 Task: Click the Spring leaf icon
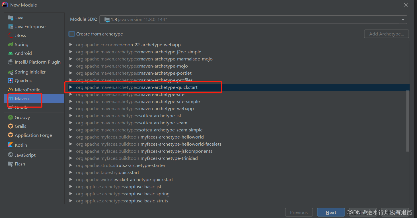tap(11, 44)
